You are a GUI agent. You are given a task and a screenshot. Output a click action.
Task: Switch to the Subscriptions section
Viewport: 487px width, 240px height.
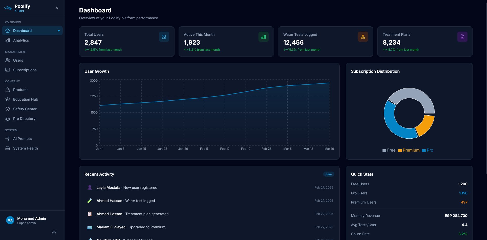(x=25, y=70)
